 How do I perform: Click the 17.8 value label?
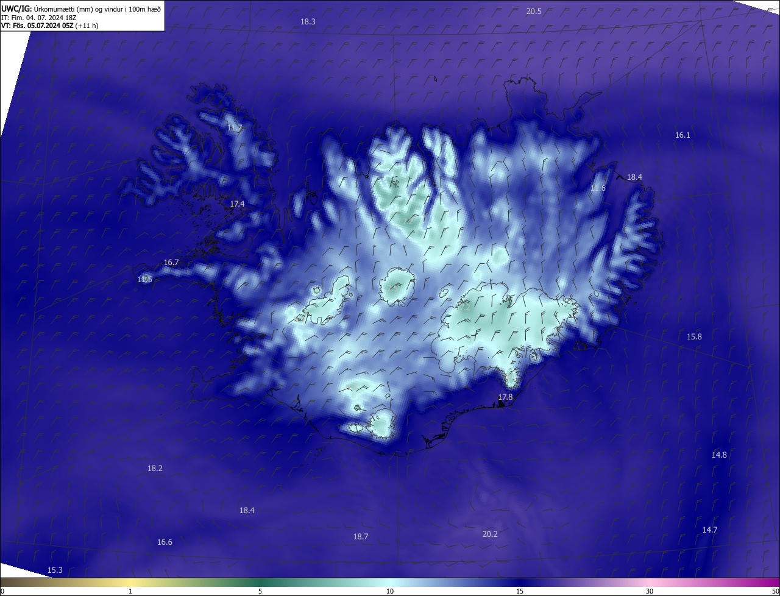[x=505, y=397]
